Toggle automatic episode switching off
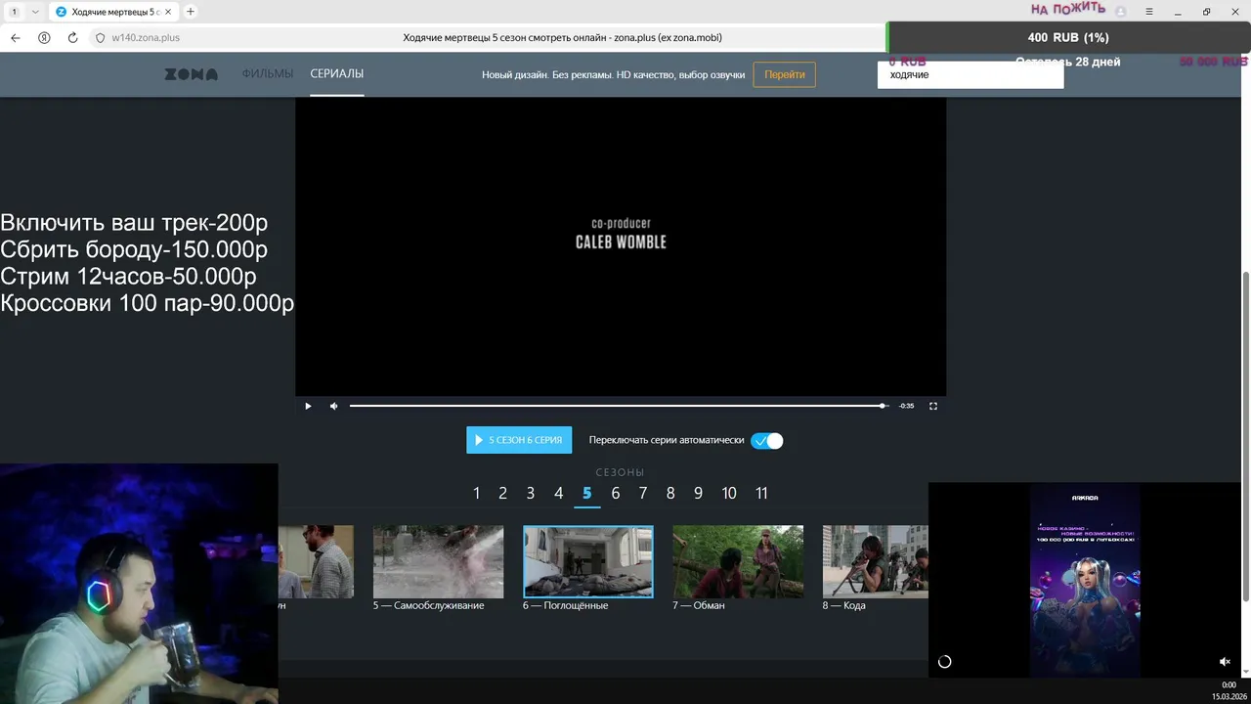This screenshot has height=704, width=1251. (767, 441)
